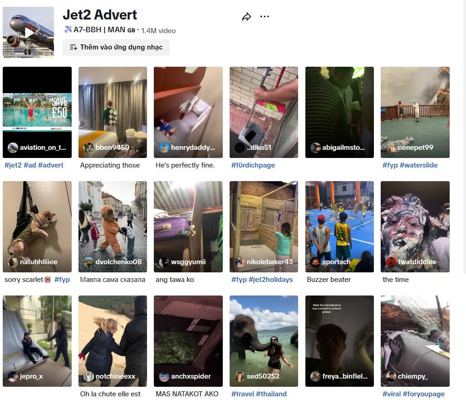This screenshot has width=466, height=409.
Task: Open the three-dots more options menu
Action: coord(265,17)
